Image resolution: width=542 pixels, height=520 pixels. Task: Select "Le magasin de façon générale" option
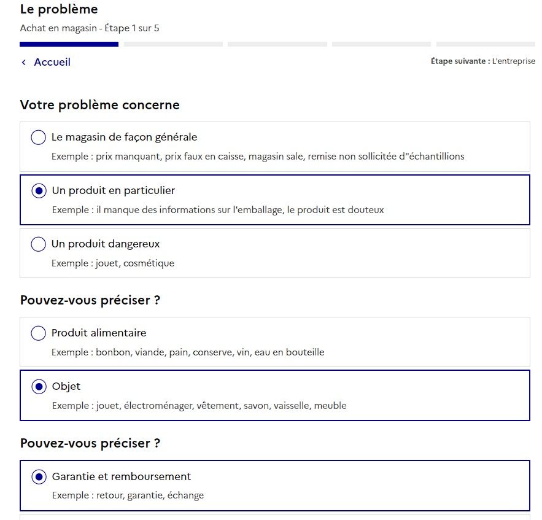38,138
